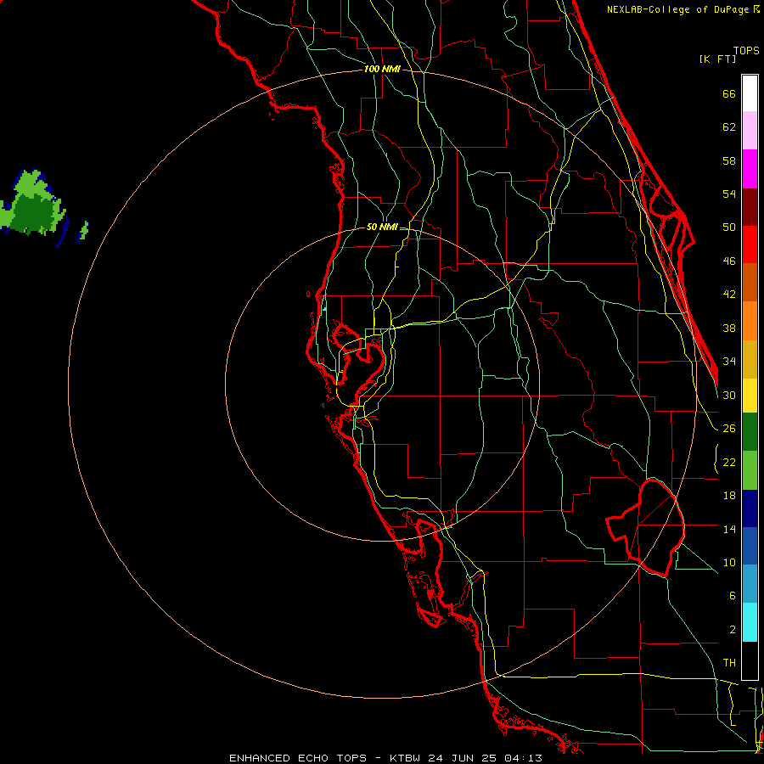Click the sky blue legend swatch

pos(750,583)
